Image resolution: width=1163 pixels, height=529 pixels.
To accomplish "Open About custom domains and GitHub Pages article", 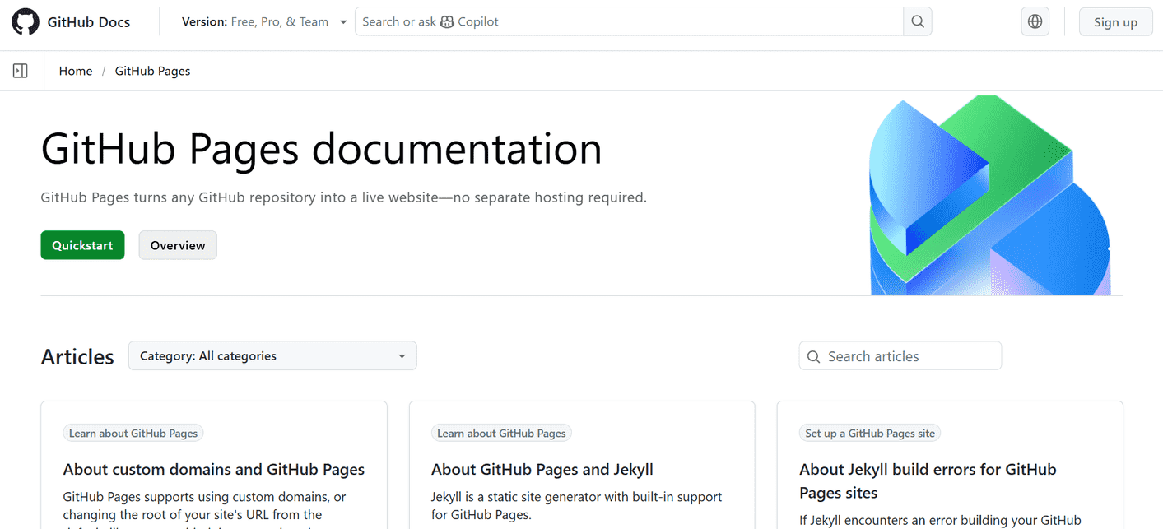I will pyautogui.click(x=214, y=470).
